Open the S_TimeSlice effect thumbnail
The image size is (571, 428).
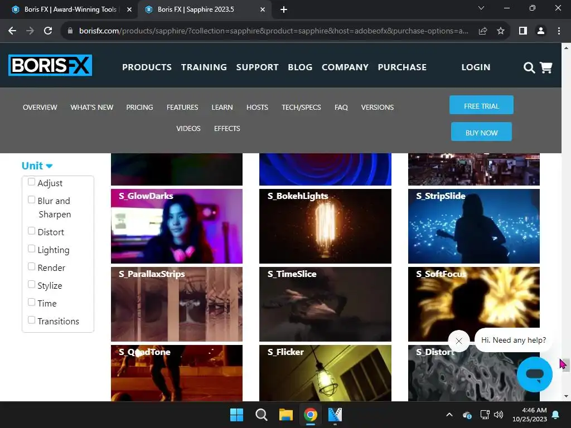coord(325,304)
